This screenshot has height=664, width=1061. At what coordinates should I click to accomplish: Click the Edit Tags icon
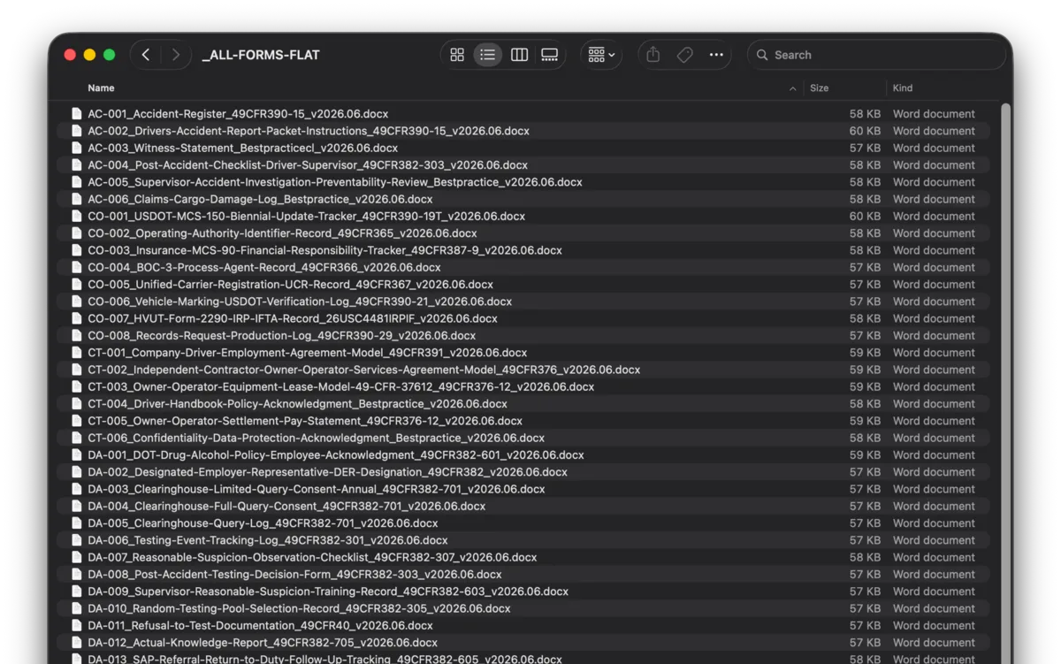[x=684, y=55]
